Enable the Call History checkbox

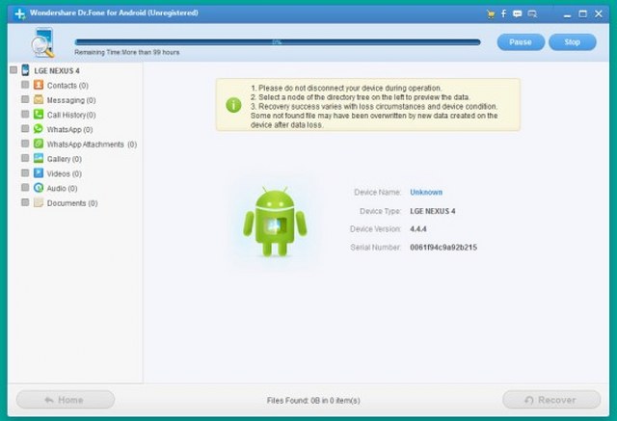point(25,114)
